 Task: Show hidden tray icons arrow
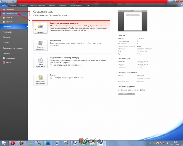(x=154, y=143)
